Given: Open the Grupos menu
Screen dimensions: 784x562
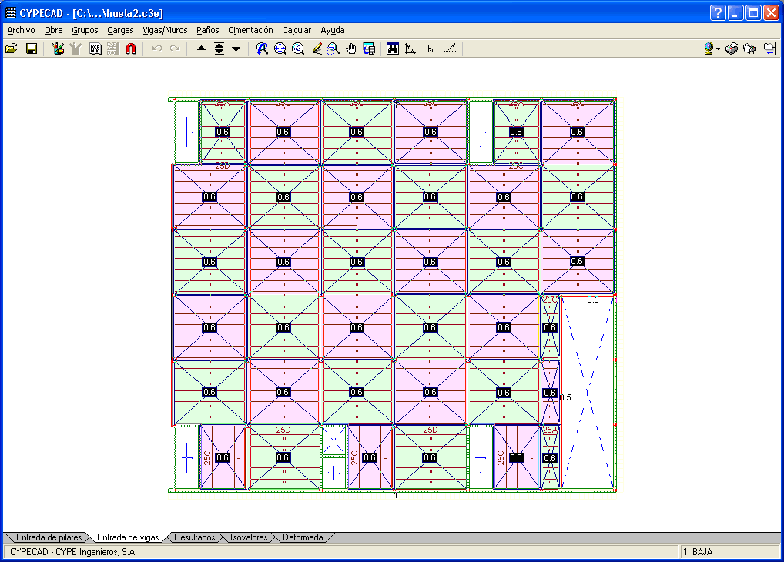Looking at the screenshot, I should 85,30.
